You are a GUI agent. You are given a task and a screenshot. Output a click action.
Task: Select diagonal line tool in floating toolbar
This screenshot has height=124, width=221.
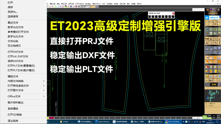[x=156, y=17]
